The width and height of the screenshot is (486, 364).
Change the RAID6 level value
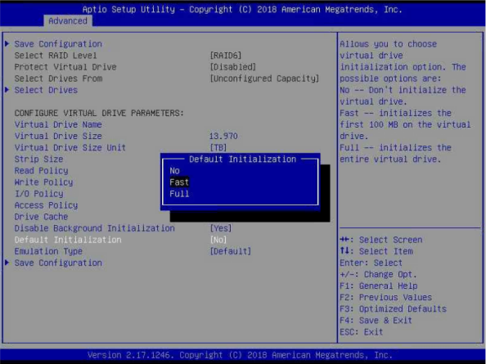pyautogui.click(x=225, y=56)
